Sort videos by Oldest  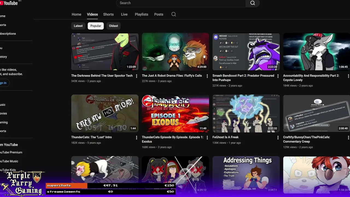point(113,26)
